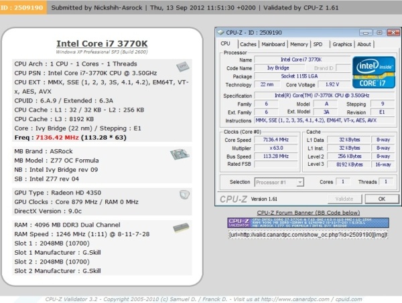Click the DirectX Version : 9.0c line
Screen dimensions: 402x303
tap(48, 211)
